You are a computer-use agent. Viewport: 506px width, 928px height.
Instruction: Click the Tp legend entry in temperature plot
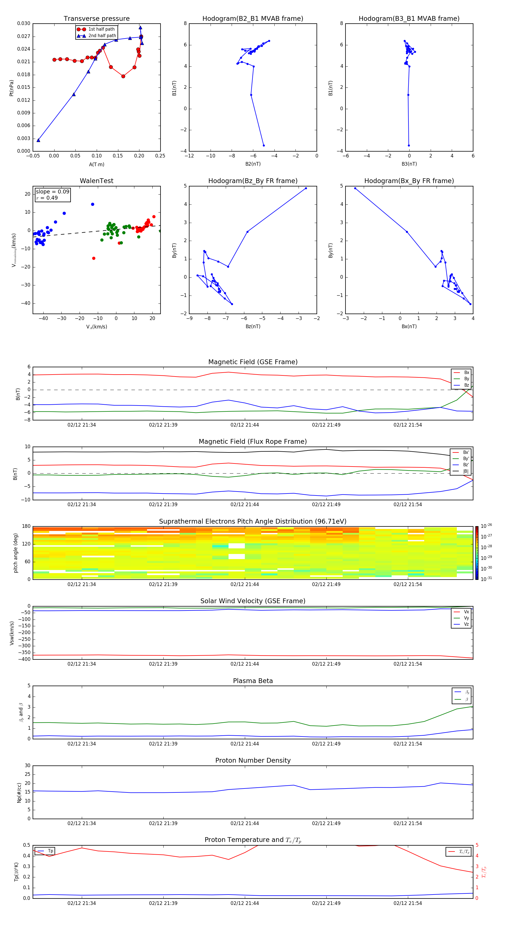45,851
